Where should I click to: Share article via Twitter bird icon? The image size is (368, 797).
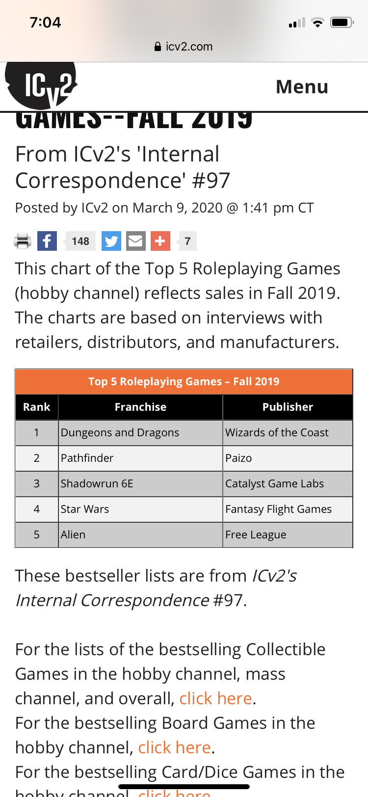pos(111,241)
